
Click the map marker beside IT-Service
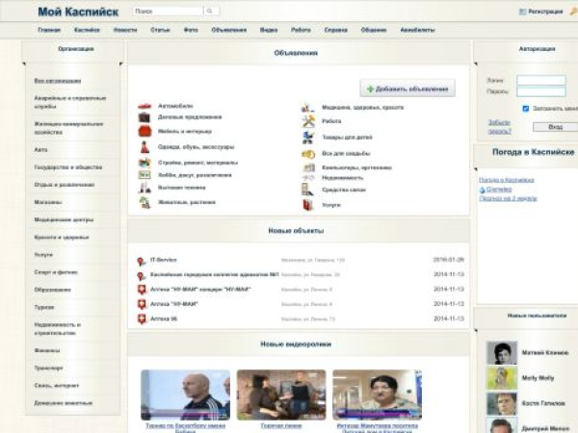[141, 261]
